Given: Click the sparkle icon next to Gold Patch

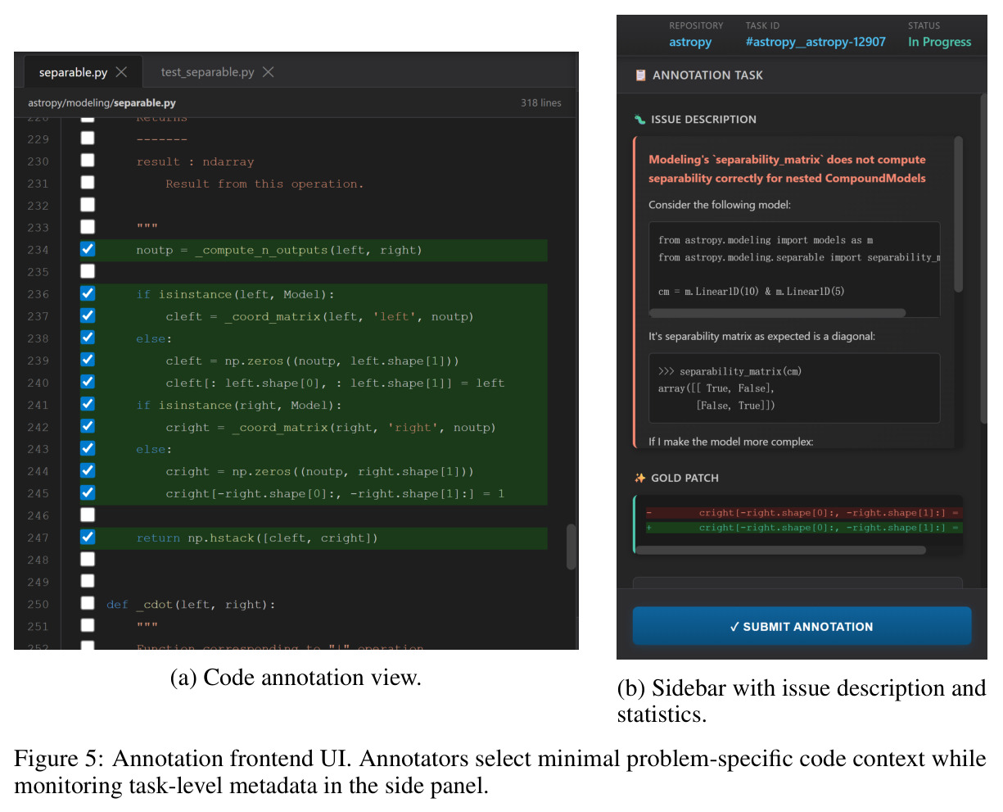Looking at the screenshot, I should (639, 478).
